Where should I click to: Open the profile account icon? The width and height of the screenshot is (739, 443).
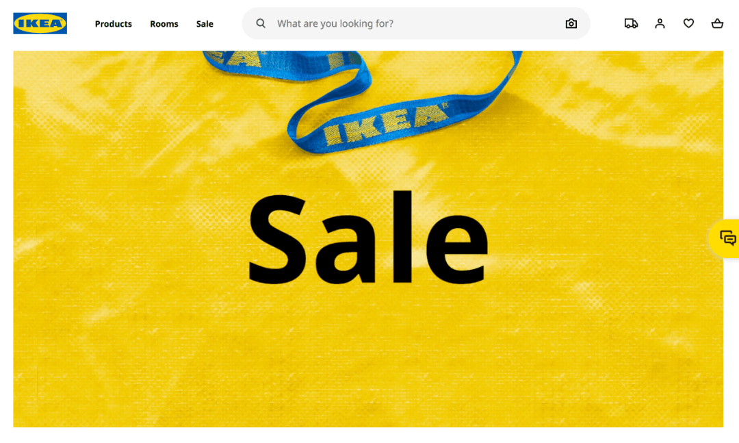coord(660,23)
